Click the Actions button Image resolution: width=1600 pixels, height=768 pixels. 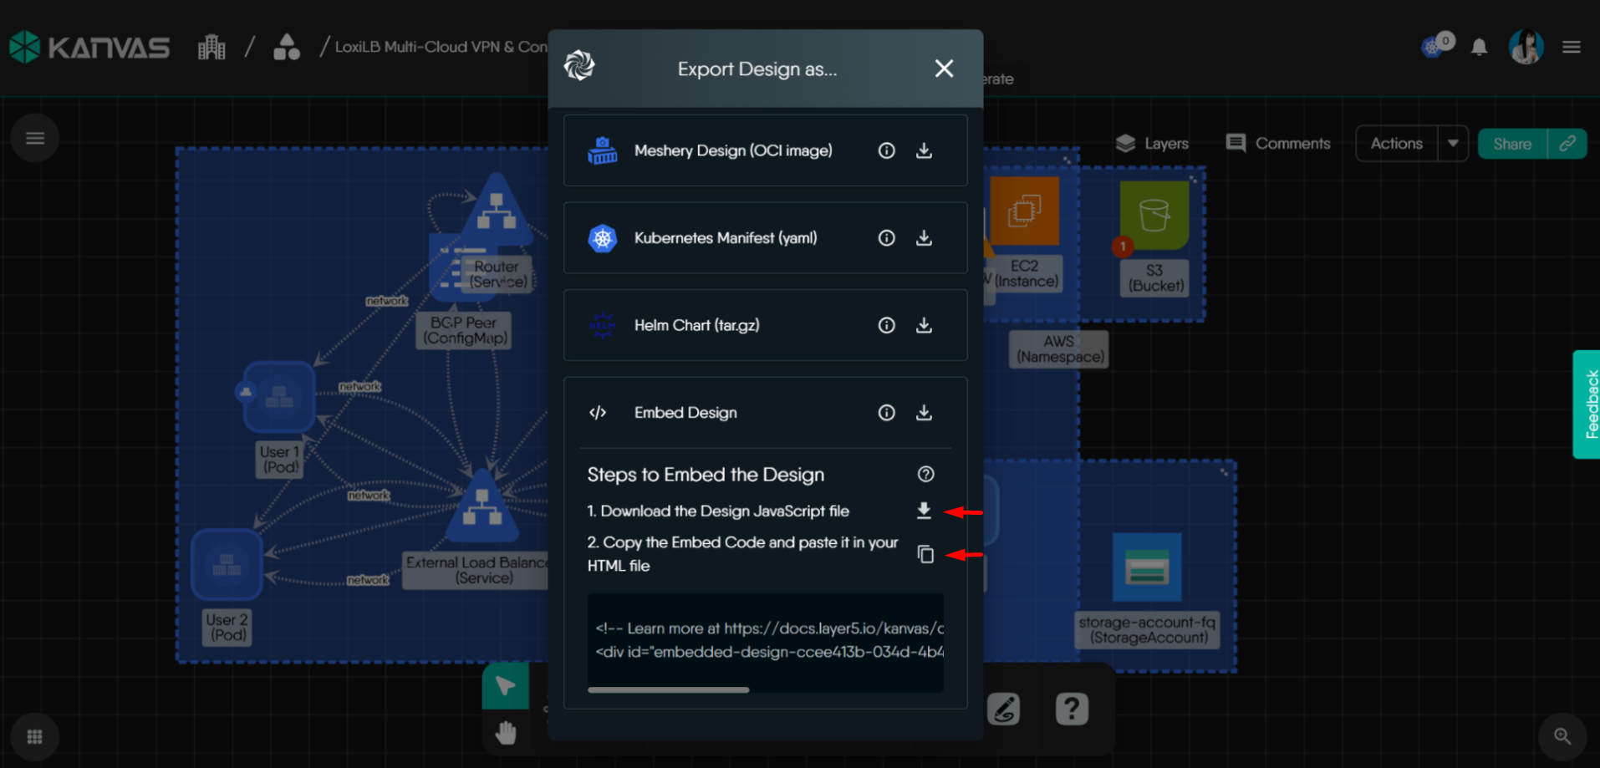click(1396, 144)
